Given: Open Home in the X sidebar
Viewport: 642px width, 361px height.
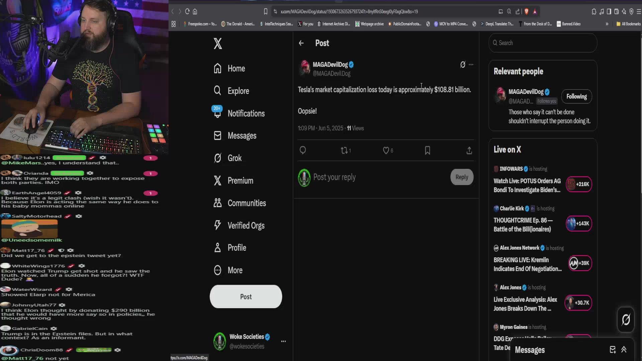Looking at the screenshot, I should click(x=229, y=69).
